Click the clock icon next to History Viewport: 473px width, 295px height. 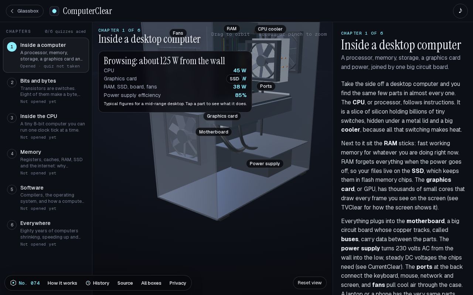pyautogui.click(x=88, y=283)
